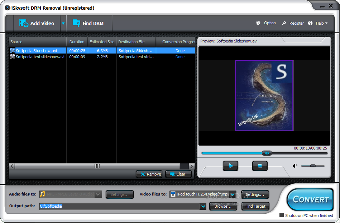Click the Destination File column header

click(x=136, y=42)
